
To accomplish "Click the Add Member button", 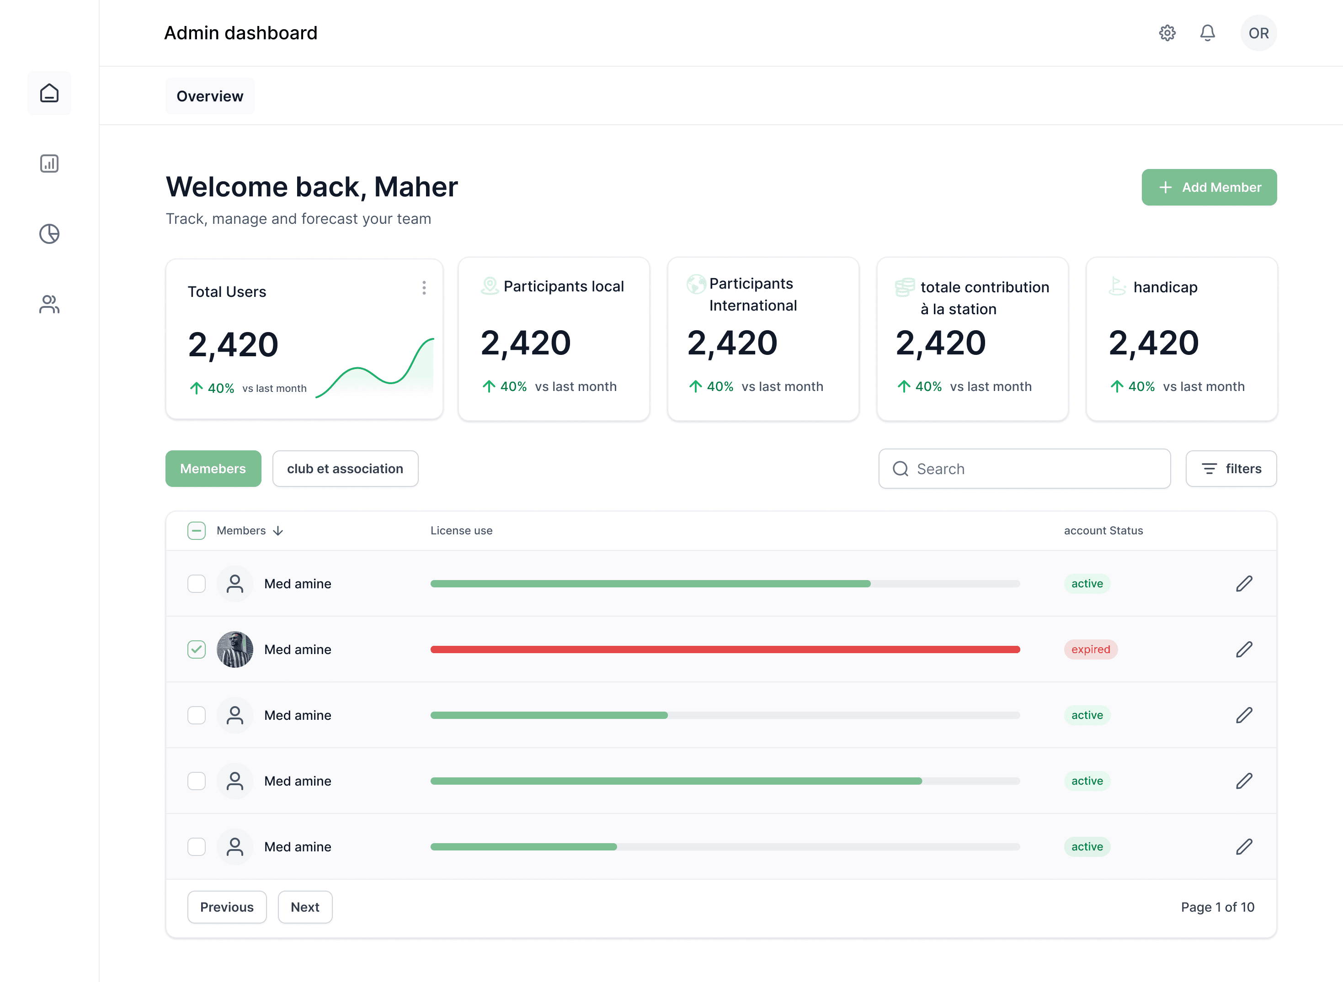I will point(1209,187).
